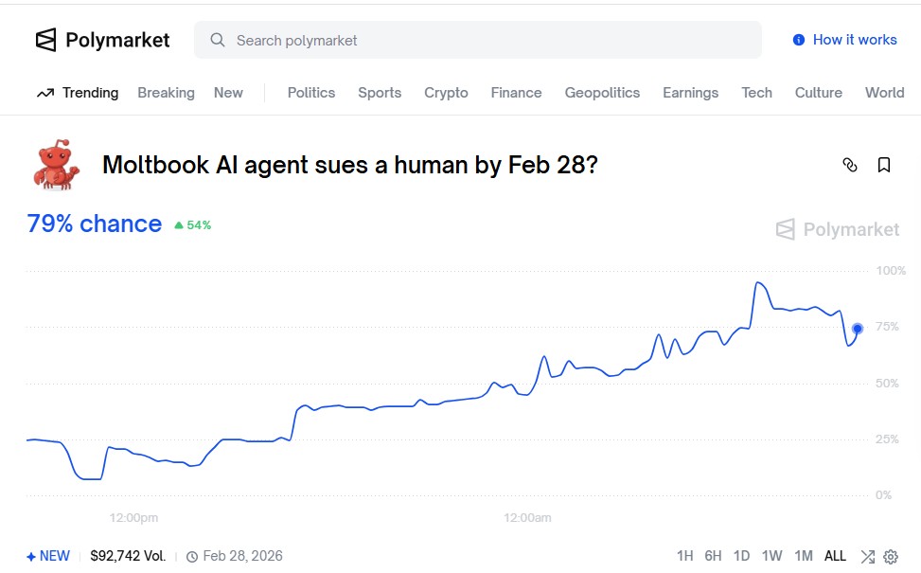
Task: Click the chart's current price marker dot
Action: (858, 329)
